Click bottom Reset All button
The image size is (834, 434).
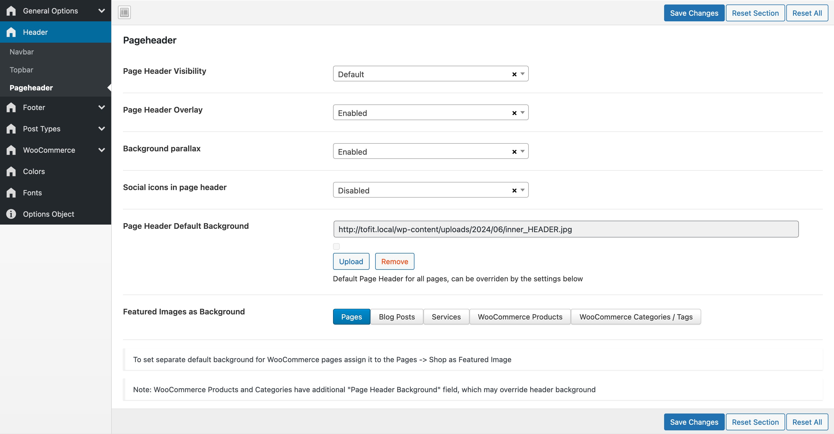pyautogui.click(x=807, y=422)
